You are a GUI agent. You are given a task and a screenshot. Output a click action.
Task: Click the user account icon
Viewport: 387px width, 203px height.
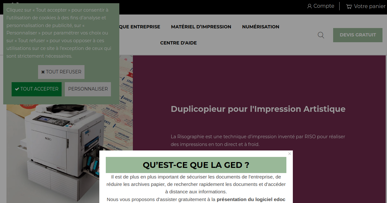tap(310, 6)
